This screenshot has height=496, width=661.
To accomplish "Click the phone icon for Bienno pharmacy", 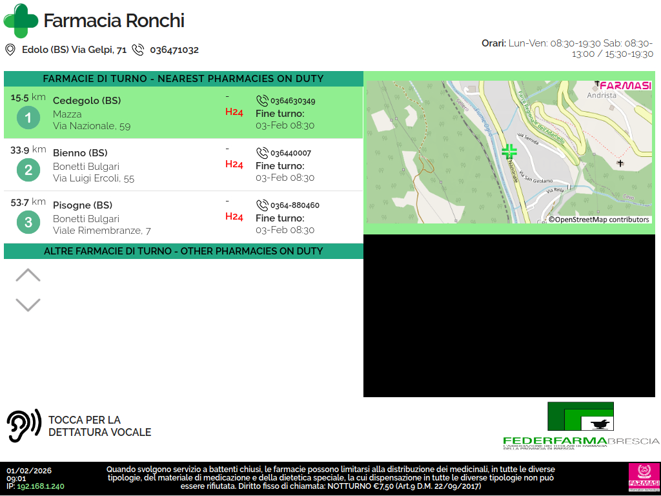I will 262,153.
